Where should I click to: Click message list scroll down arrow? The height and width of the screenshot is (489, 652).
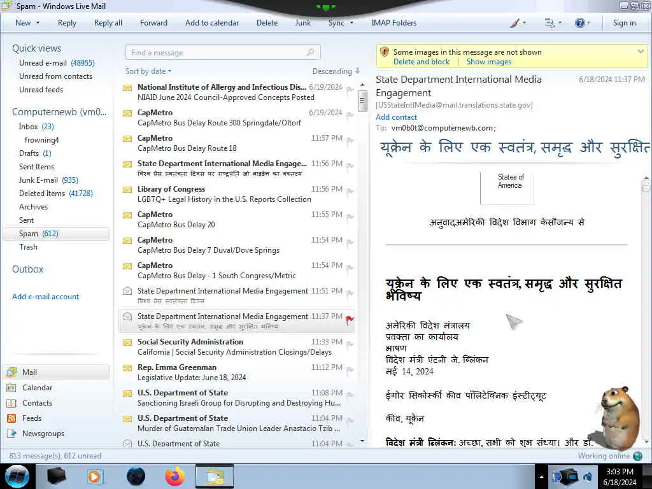362,441
